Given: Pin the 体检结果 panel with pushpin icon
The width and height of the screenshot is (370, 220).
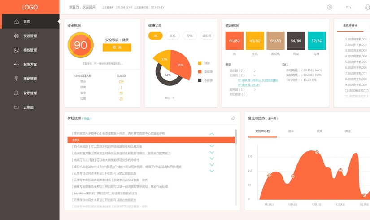Looking at the screenshot, I should click(x=233, y=118).
